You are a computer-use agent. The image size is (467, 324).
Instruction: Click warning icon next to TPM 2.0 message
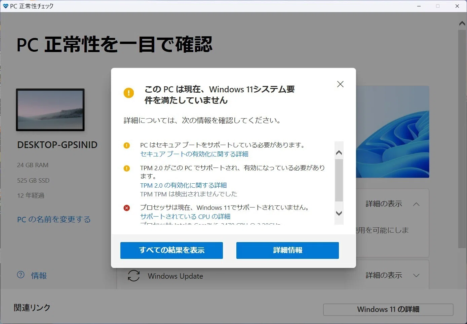(x=127, y=168)
